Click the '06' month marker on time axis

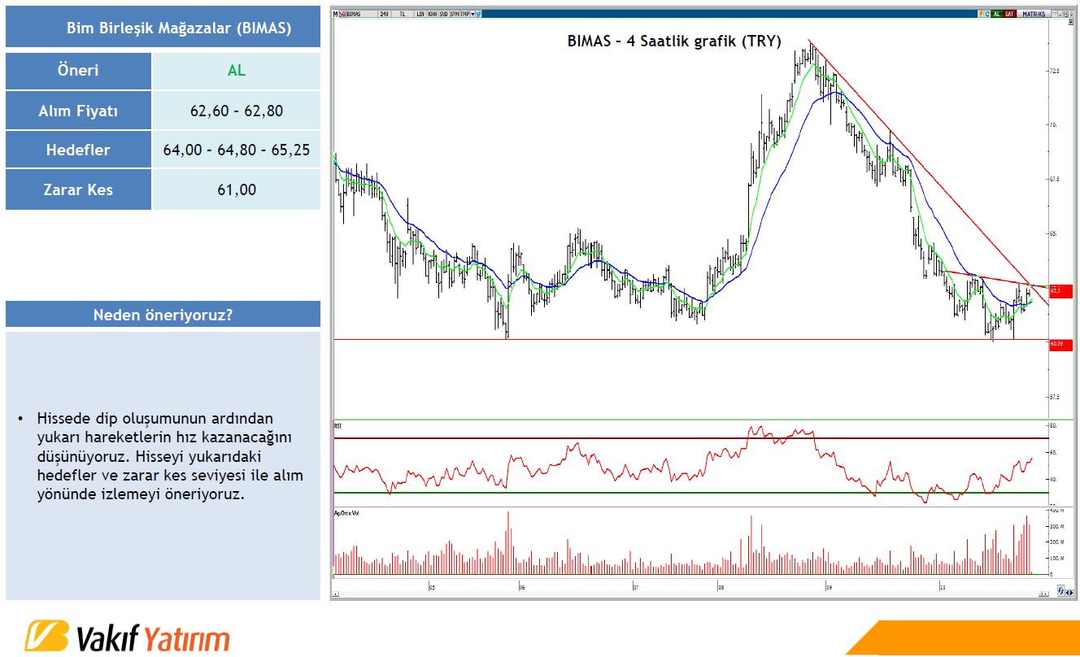click(x=521, y=585)
